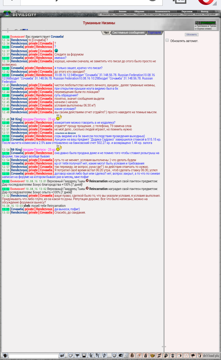Click the send message arrow icon
The height and width of the screenshot is (360, 221).
point(62,355)
